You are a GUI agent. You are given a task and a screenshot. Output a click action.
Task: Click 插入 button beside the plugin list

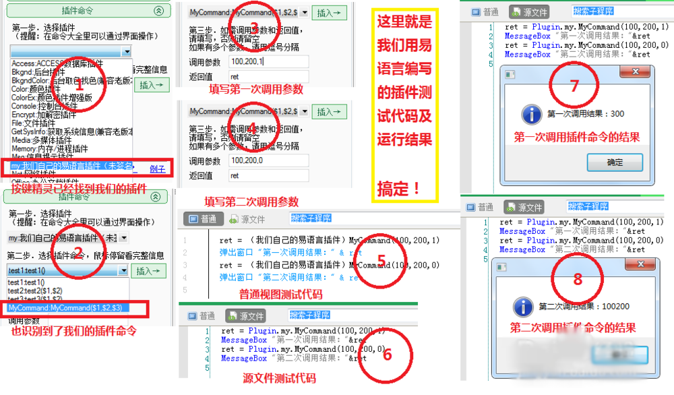pos(152,85)
